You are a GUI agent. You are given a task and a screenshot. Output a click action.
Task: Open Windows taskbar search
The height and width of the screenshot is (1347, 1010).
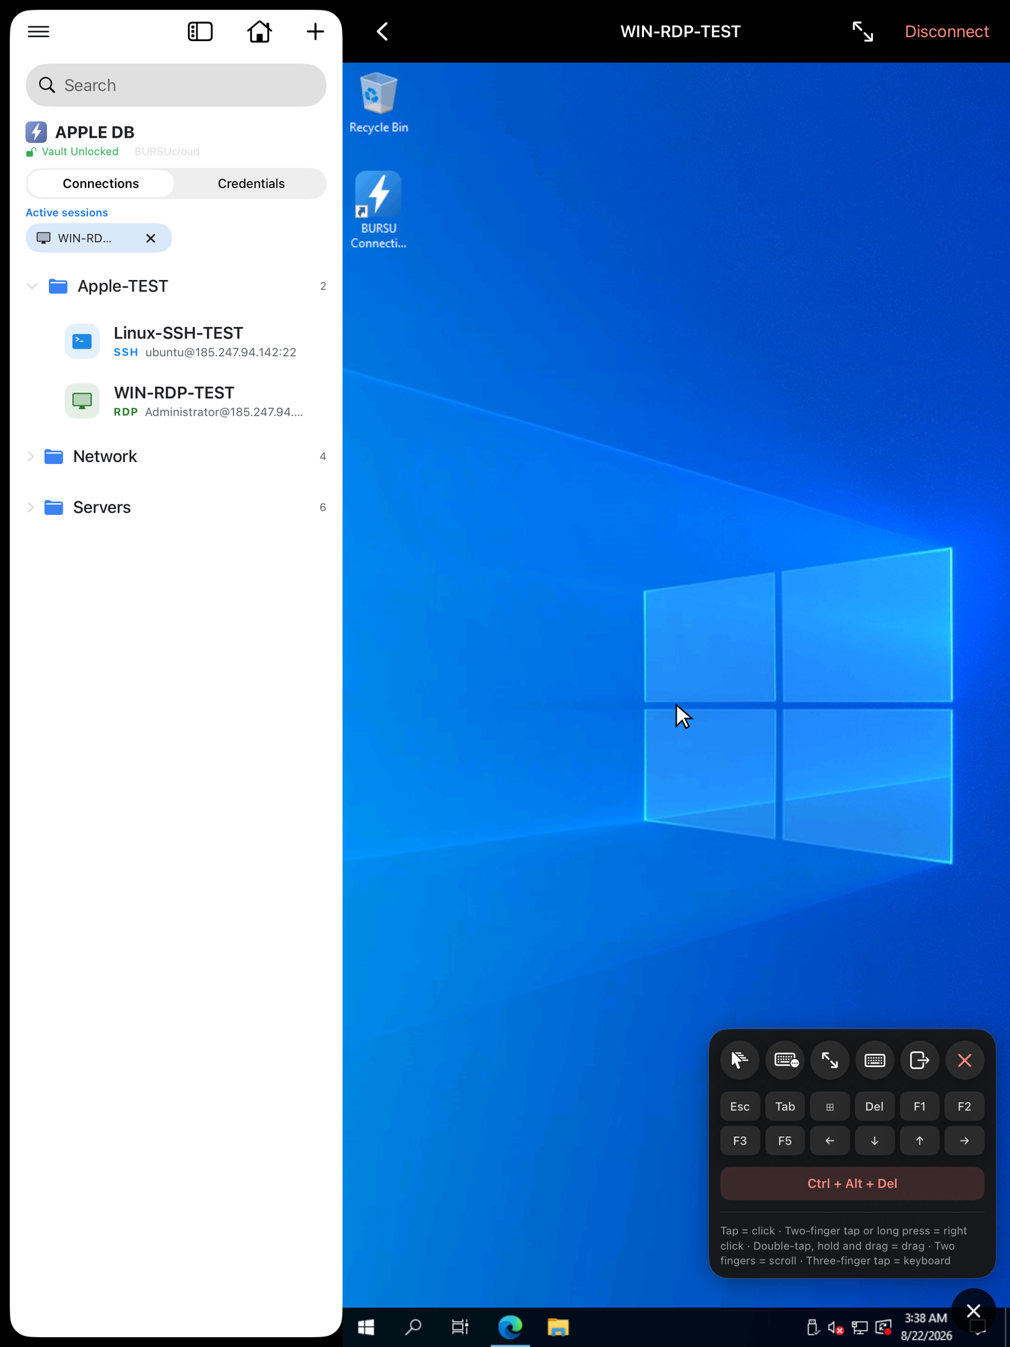pyautogui.click(x=413, y=1327)
